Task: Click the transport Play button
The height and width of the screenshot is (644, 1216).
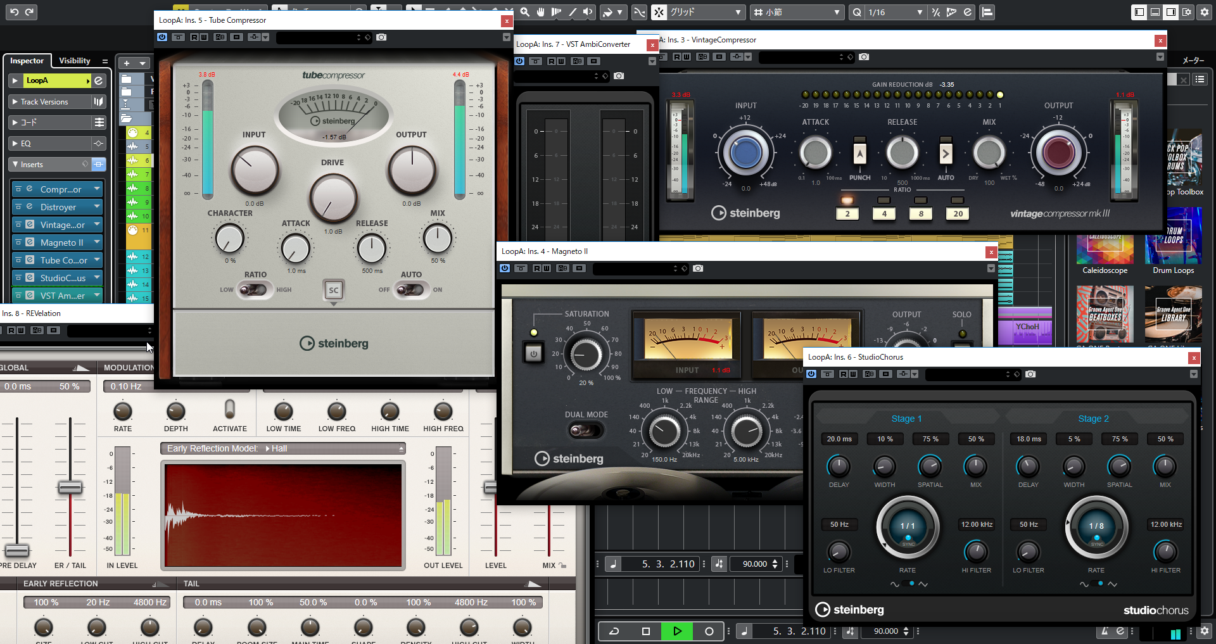Action: (x=677, y=631)
